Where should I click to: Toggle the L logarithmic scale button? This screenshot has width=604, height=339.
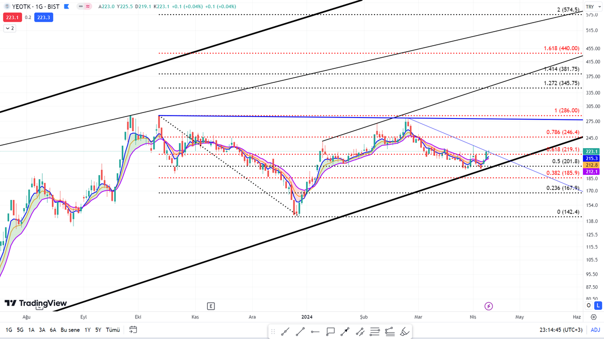pyautogui.click(x=597, y=305)
